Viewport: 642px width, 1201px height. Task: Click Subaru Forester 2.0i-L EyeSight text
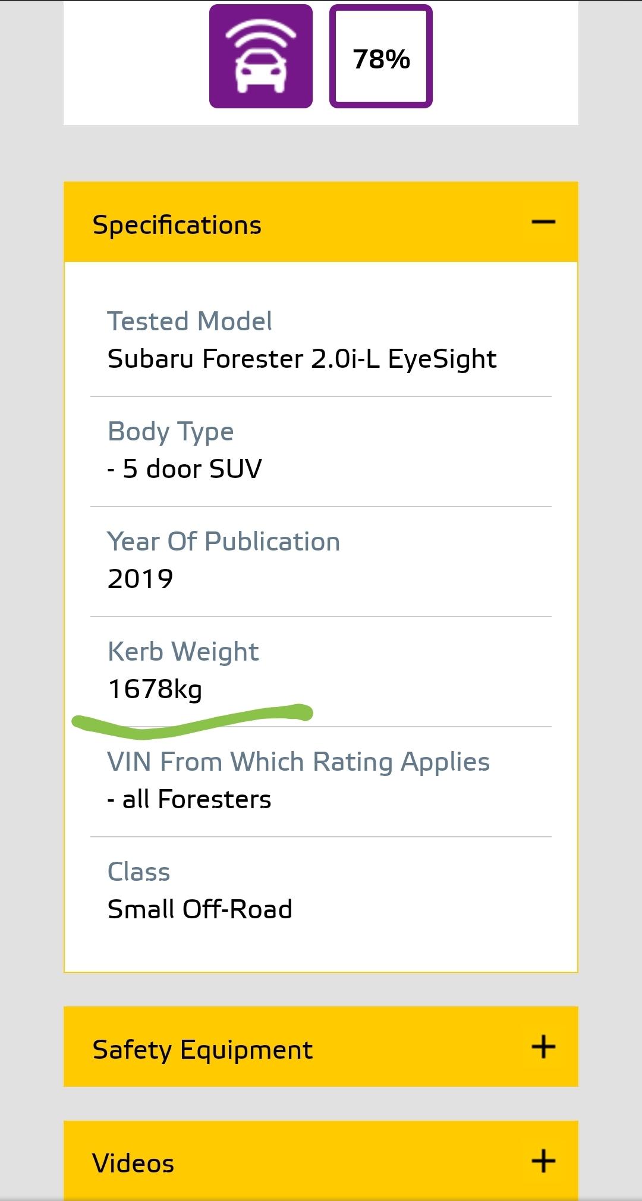302,359
